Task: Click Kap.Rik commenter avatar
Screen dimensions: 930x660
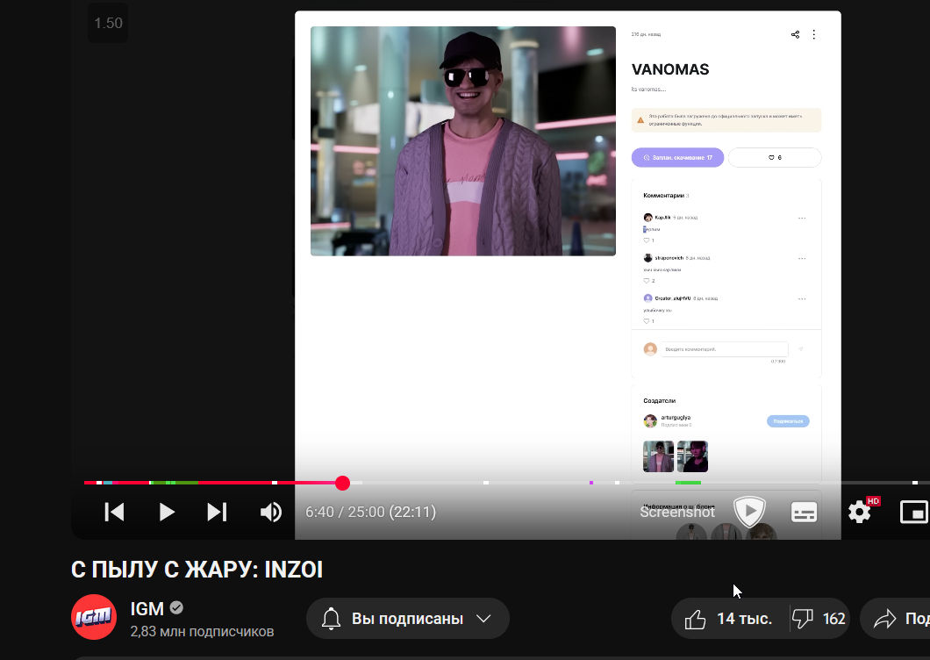Action: pyautogui.click(x=647, y=218)
